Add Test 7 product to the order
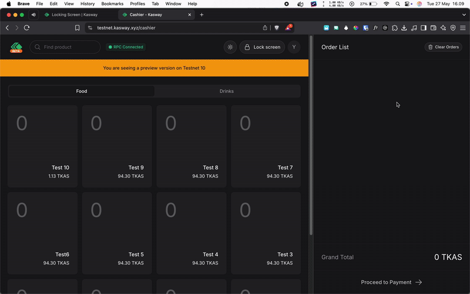The height and width of the screenshot is (294, 470). tap(266, 146)
